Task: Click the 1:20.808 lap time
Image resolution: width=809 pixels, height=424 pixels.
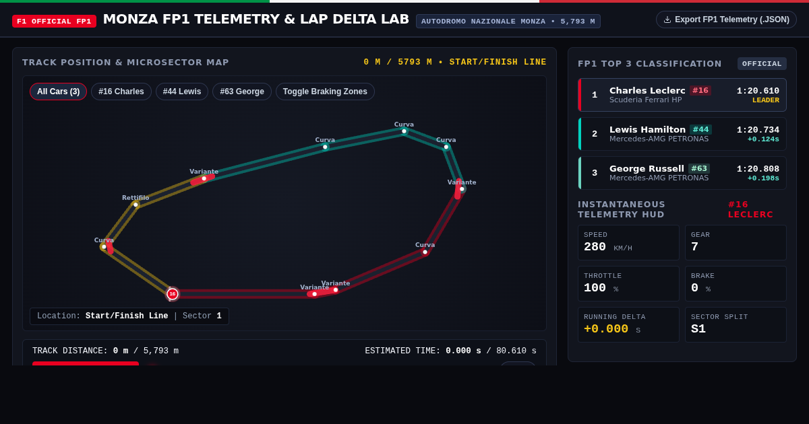Action: [x=758, y=169]
